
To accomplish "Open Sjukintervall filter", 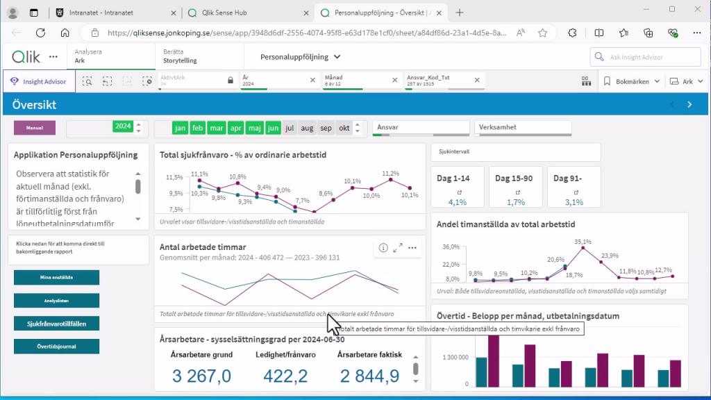I will coord(516,152).
